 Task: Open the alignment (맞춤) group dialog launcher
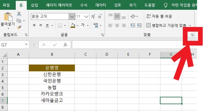192,35
